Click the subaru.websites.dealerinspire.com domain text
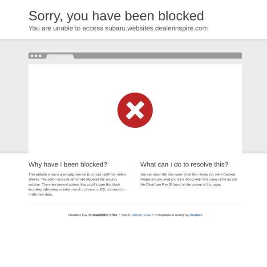 (x=156, y=28)
